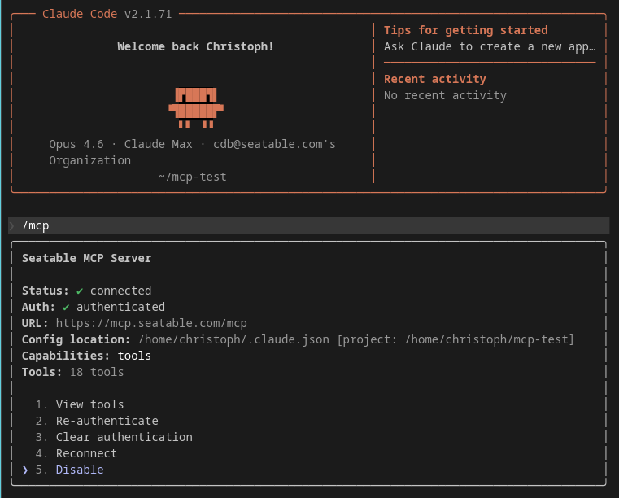Click the /home/christoph/.claude.json config path
The width and height of the screenshot is (619, 498).
click(233, 339)
